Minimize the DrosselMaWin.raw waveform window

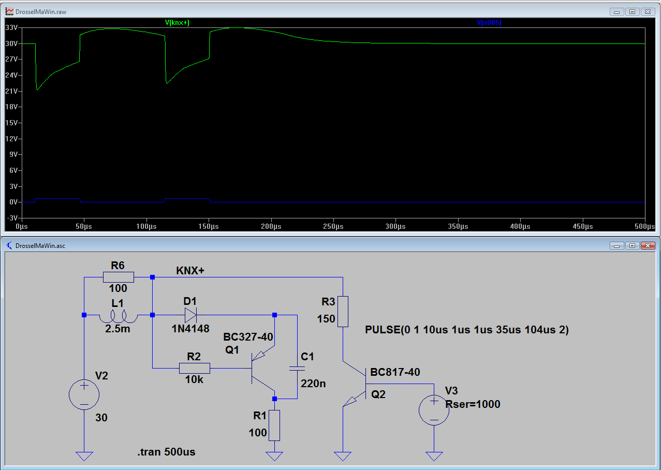(616, 11)
